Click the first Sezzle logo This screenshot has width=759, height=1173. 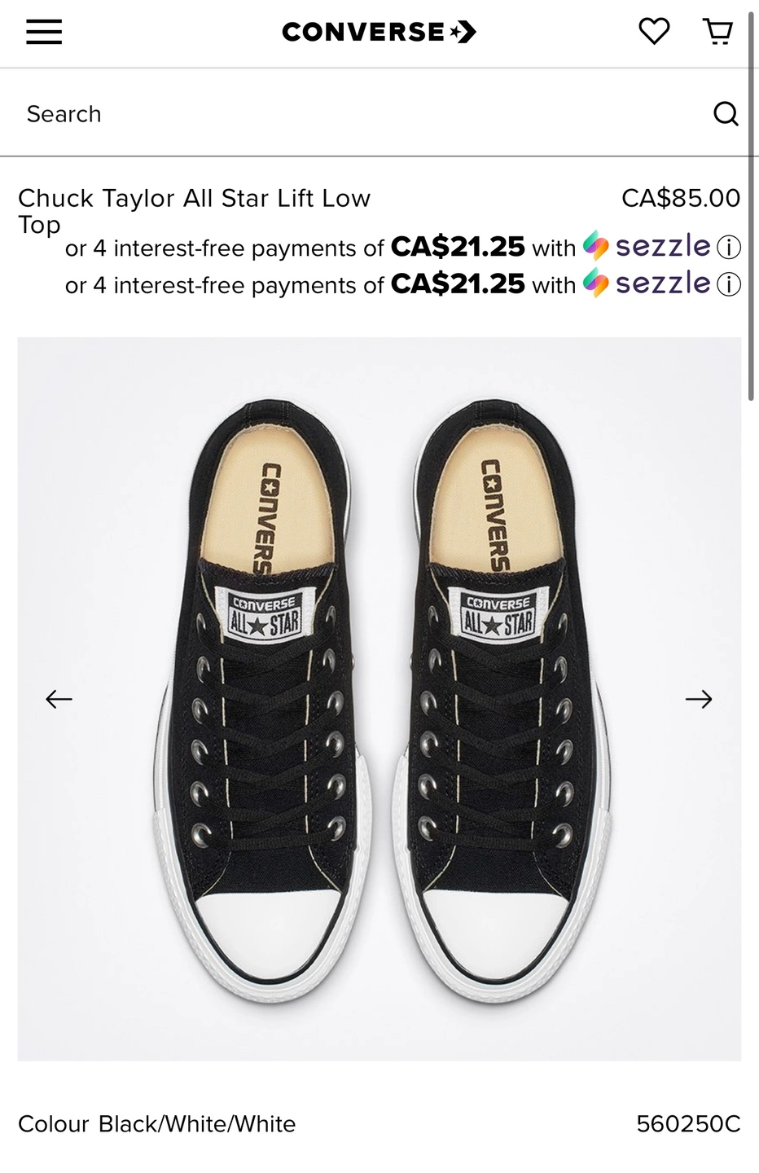[x=647, y=245]
